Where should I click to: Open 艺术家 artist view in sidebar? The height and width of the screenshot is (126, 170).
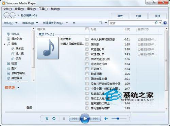[x=20, y=49]
